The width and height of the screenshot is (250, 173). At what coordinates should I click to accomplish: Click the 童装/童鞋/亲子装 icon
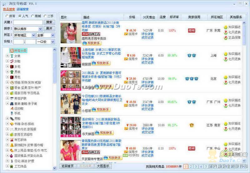pyautogui.click(x=12, y=104)
